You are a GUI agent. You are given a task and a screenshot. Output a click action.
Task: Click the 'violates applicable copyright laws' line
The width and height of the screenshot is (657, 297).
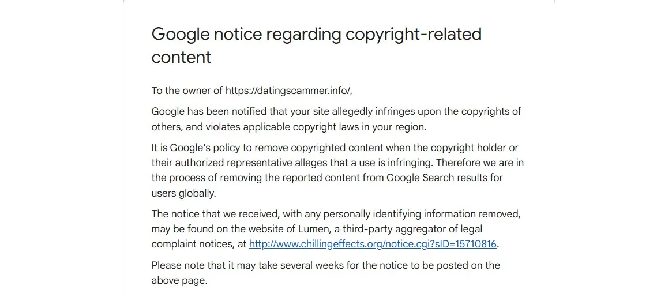288,127
